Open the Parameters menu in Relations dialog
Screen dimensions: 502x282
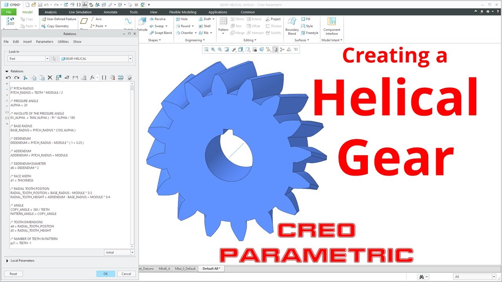tap(44, 42)
